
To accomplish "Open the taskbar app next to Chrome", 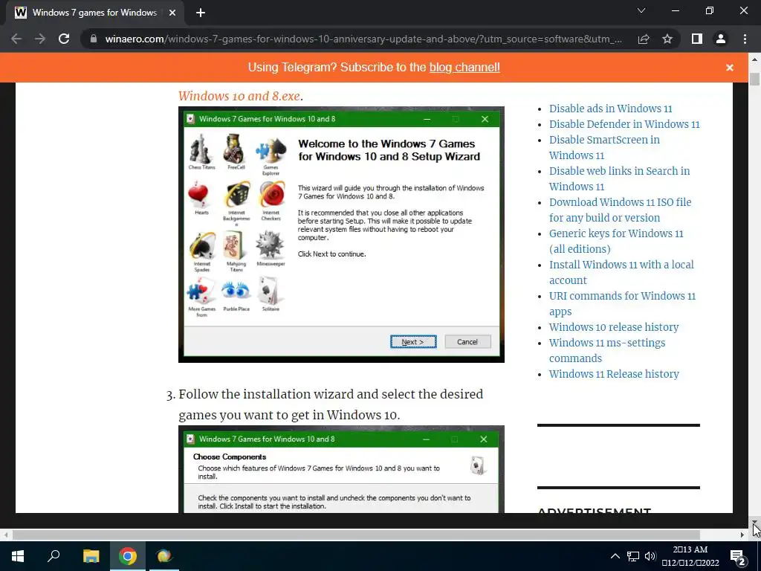I will pos(164,556).
